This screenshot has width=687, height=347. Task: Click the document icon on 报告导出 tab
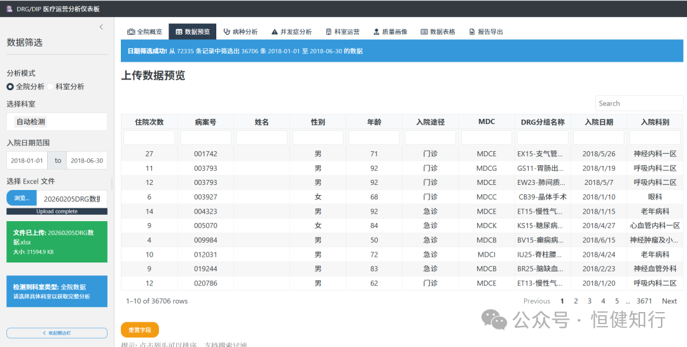[472, 32]
